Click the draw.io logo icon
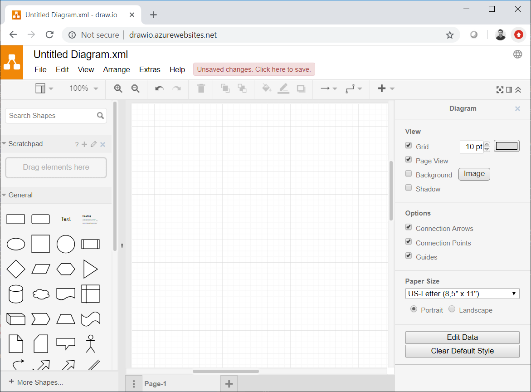Image resolution: width=531 pixels, height=392 pixels. coord(12,62)
